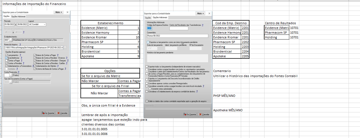This screenshot has width=360, height=138.
Task: Click browse button beside Estabelecimento code 0007
Action: pos(11,40)
